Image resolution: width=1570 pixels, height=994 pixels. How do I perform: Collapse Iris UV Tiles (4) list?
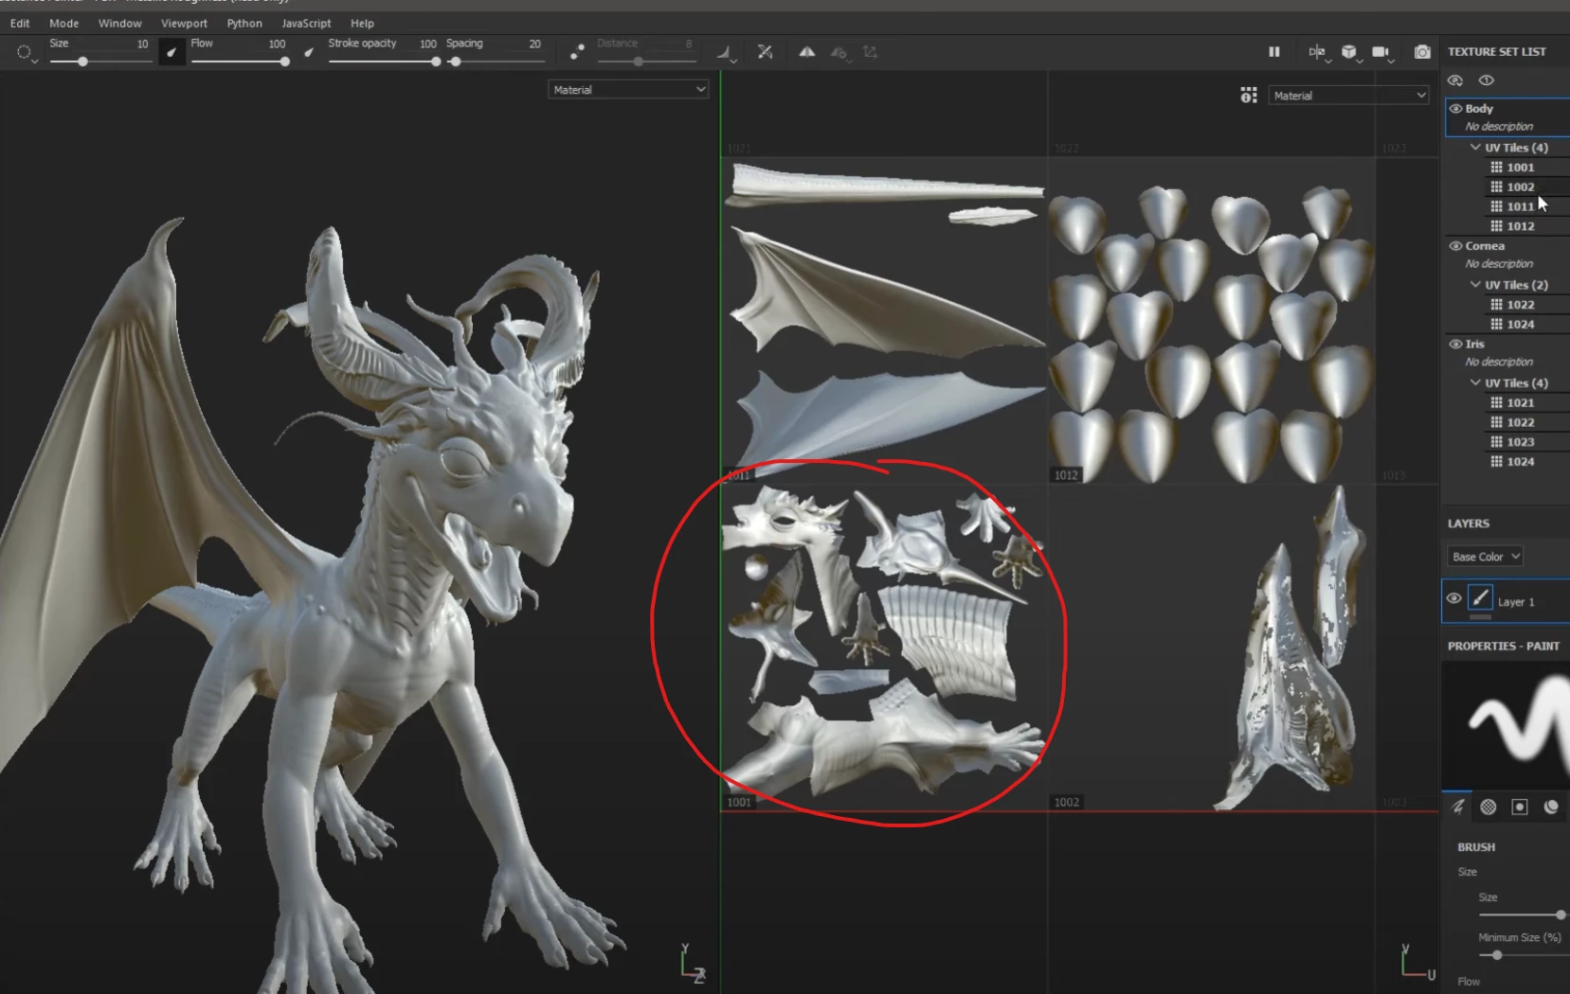(1475, 383)
